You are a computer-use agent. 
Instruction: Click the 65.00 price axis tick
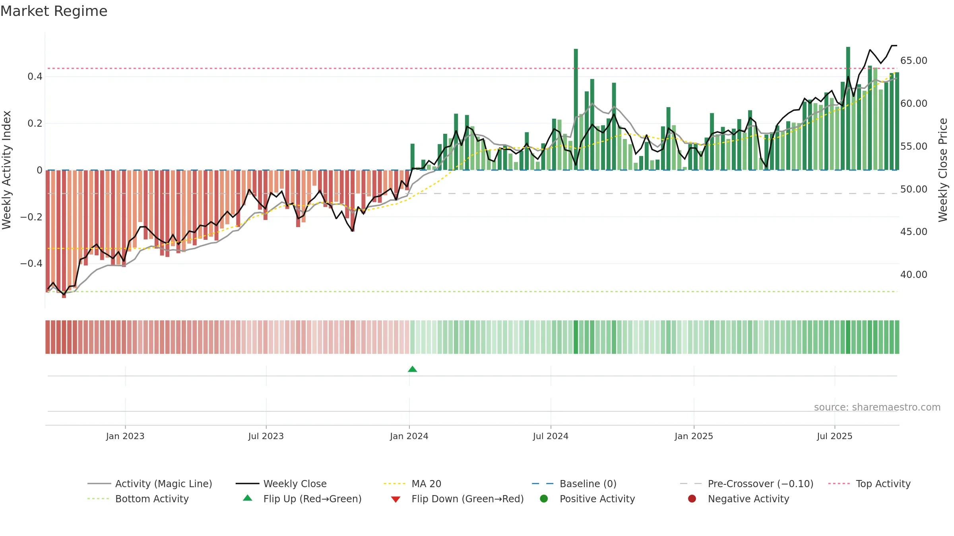(913, 61)
